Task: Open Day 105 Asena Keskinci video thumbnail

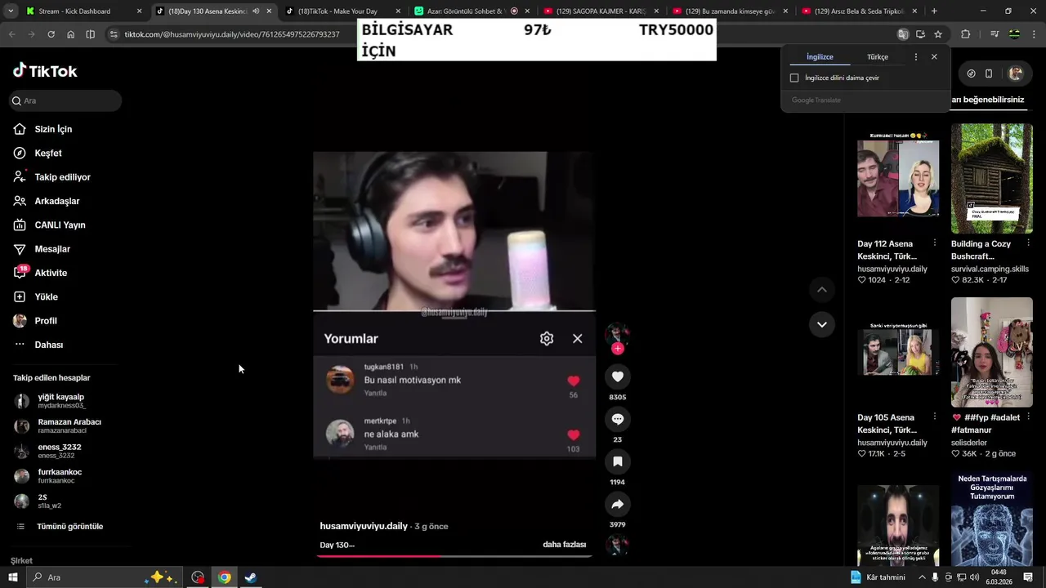Action: click(898, 352)
